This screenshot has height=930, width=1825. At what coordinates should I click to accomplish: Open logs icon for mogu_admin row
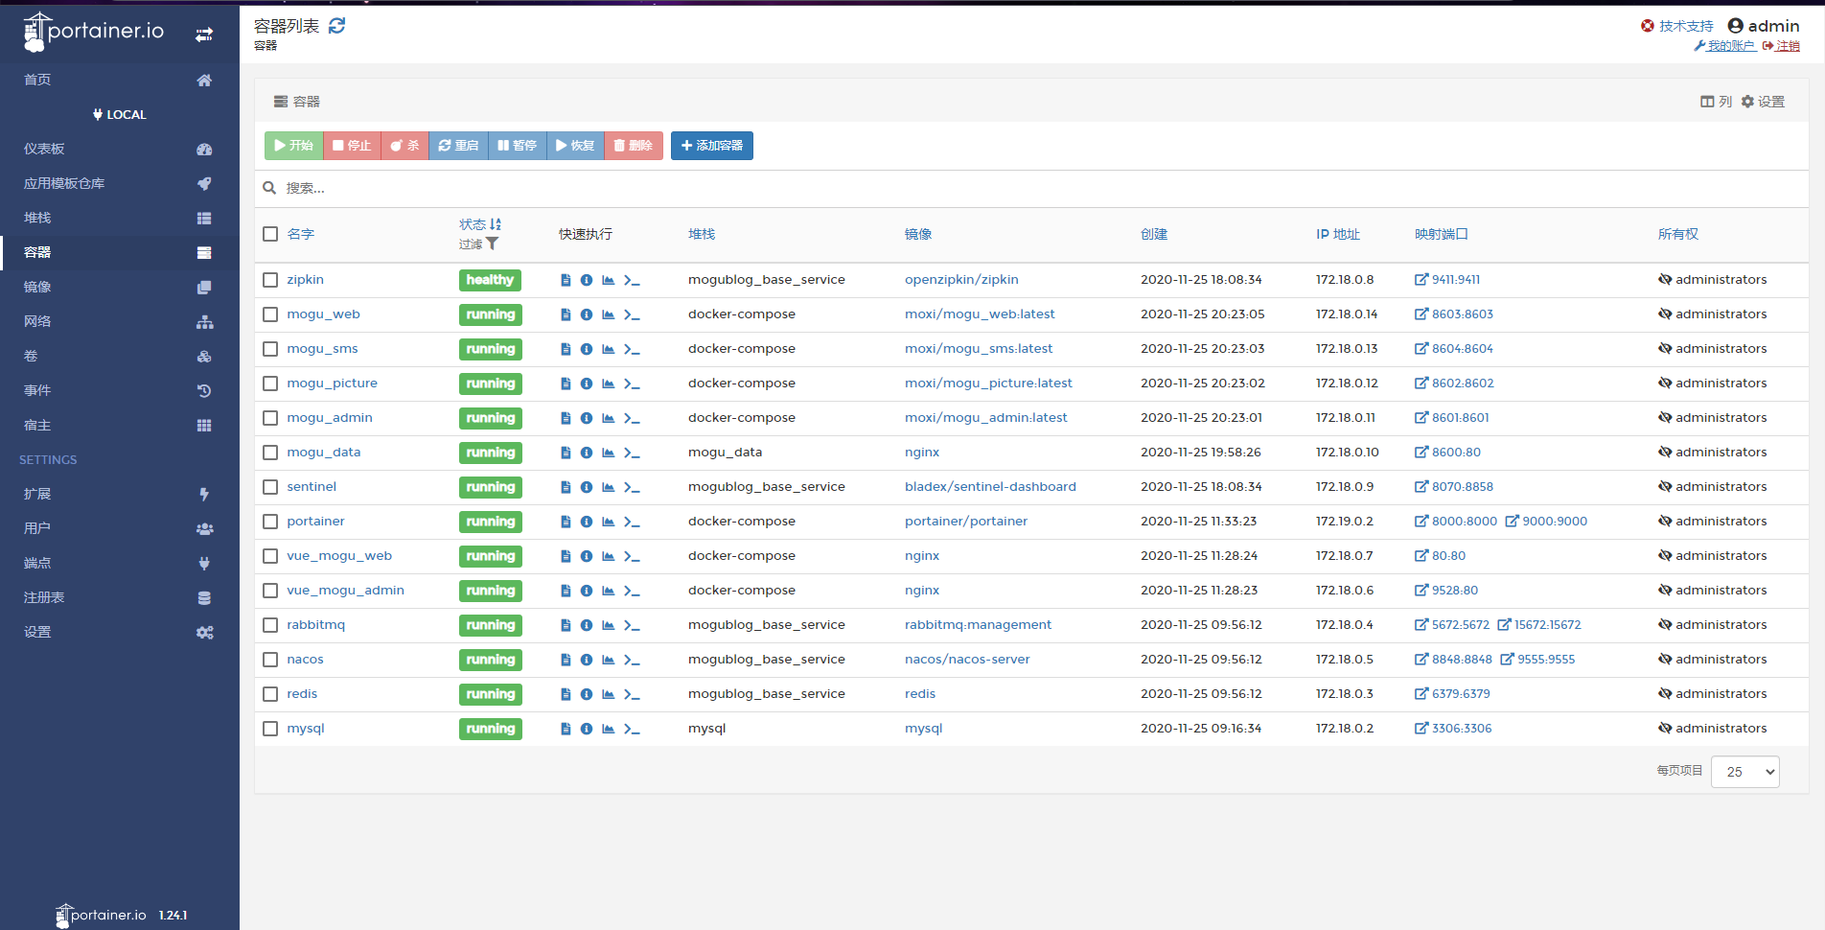point(566,418)
